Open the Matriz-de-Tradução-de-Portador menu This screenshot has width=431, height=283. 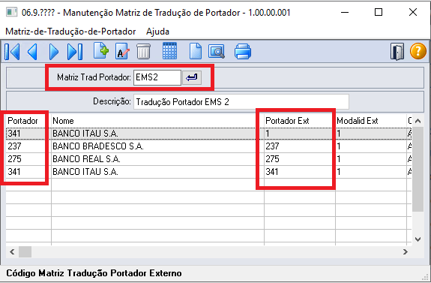pos(70,32)
